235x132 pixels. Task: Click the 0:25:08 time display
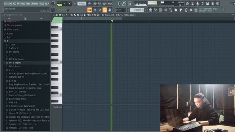(x=124, y=4)
